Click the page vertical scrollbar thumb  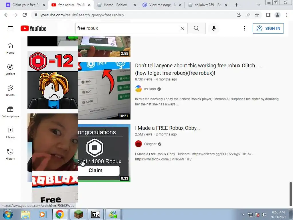[x=291, y=194]
